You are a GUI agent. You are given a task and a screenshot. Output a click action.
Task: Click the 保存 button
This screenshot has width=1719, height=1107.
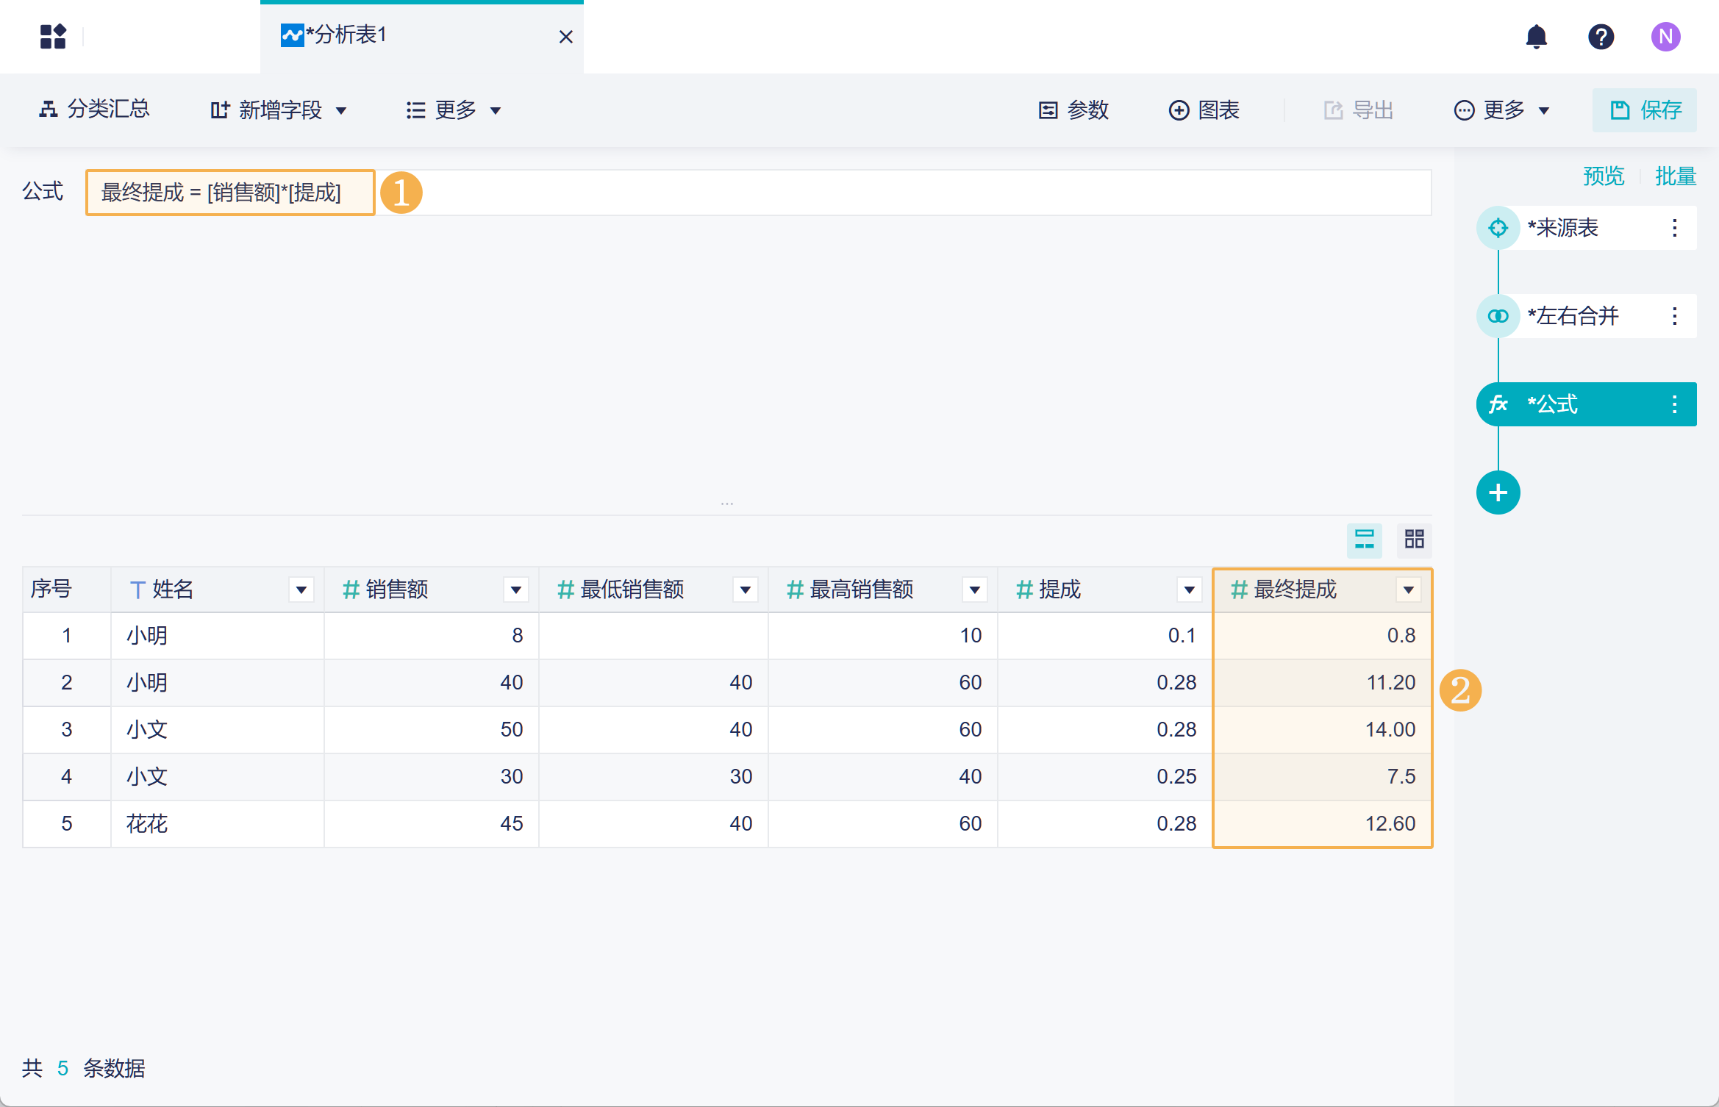(x=1645, y=110)
